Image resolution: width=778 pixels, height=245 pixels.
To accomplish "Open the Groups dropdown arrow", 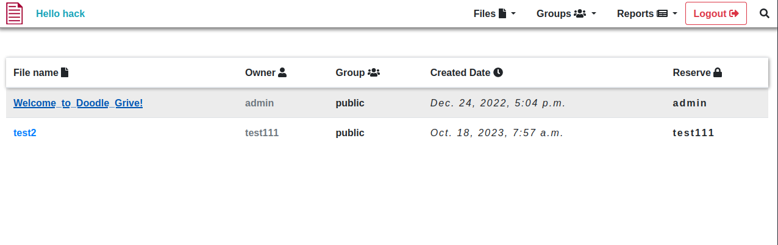I will [594, 13].
